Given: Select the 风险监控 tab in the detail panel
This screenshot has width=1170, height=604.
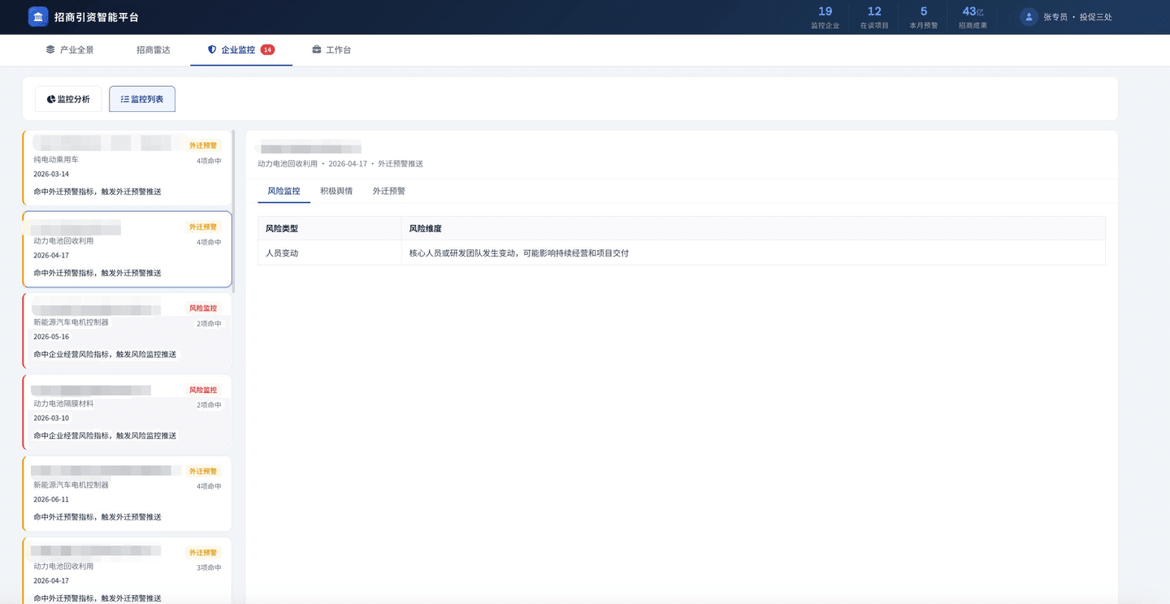Looking at the screenshot, I should [x=284, y=191].
